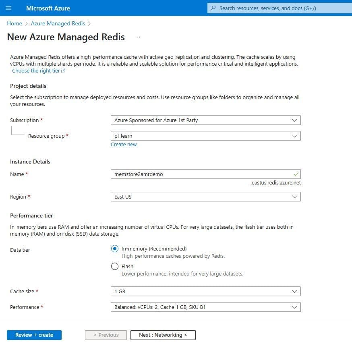Click Review + create

34,335
